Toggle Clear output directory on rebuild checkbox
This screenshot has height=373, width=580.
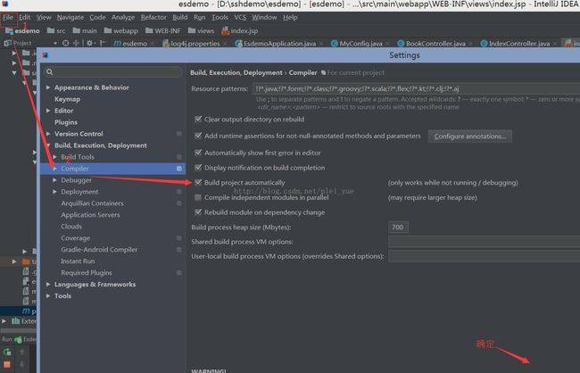(198, 120)
